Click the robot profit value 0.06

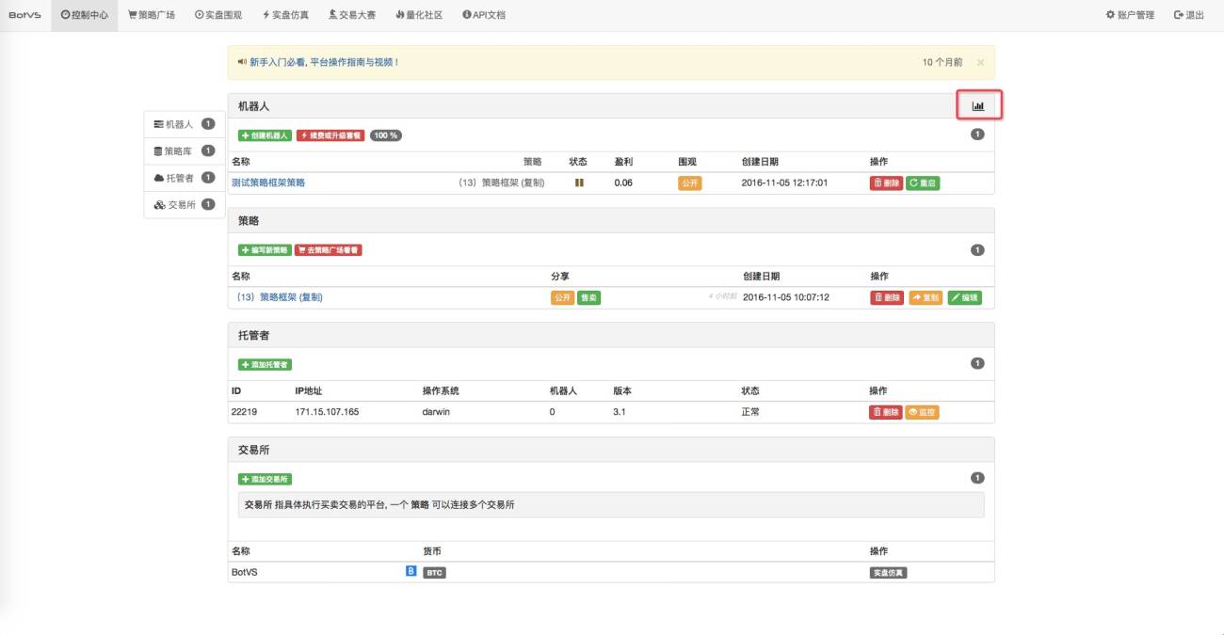(623, 183)
